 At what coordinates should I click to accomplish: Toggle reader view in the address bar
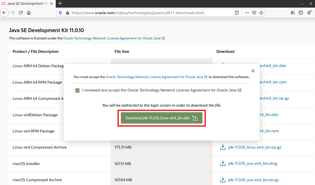click(x=237, y=13)
